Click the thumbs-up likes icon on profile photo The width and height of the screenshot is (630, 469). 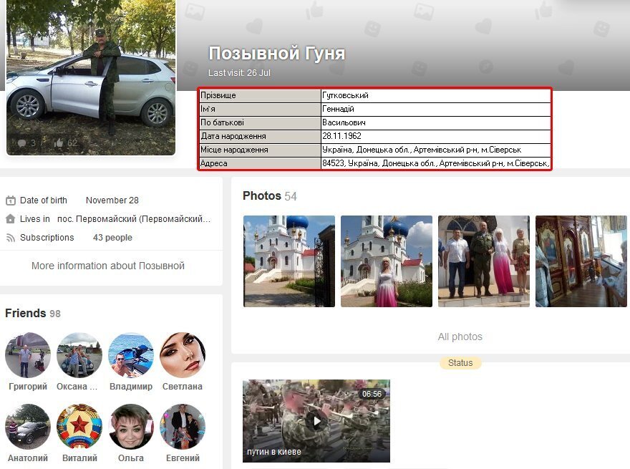(59, 142)
